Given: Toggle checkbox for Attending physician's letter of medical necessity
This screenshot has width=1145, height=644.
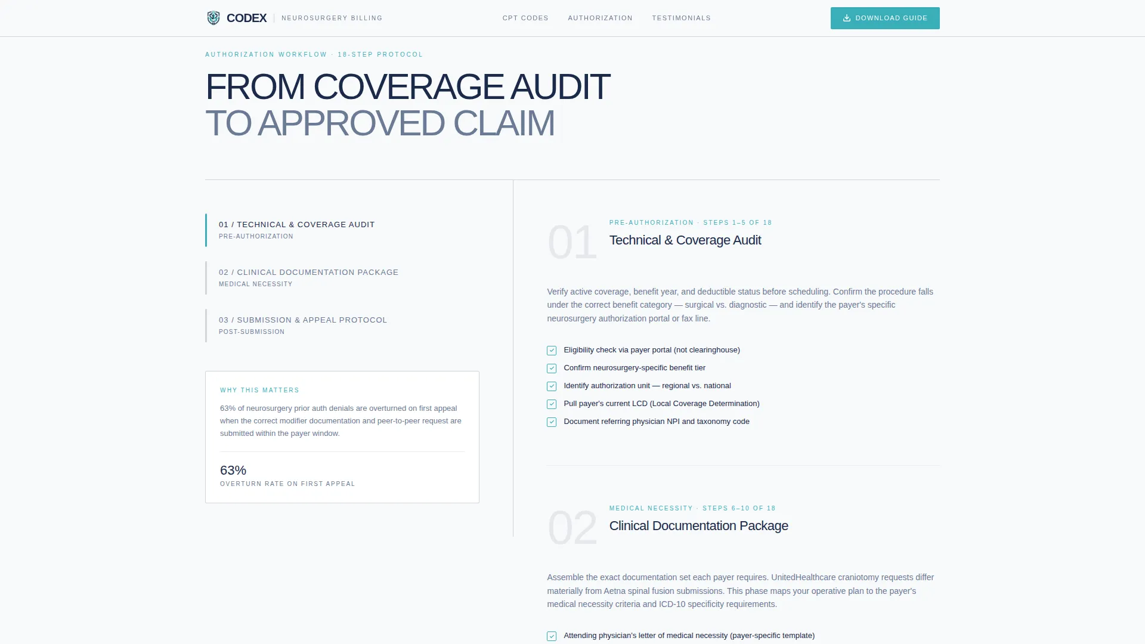Looking at the screenshot, I should (x=552, y=636).
